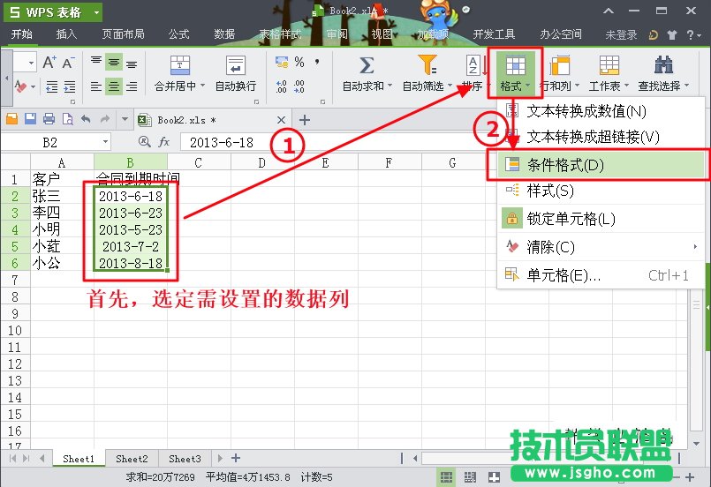Align cell text to the right
The width and height of the screenshot is (711, 487).
pyautogui.click(x=132, y=86)
